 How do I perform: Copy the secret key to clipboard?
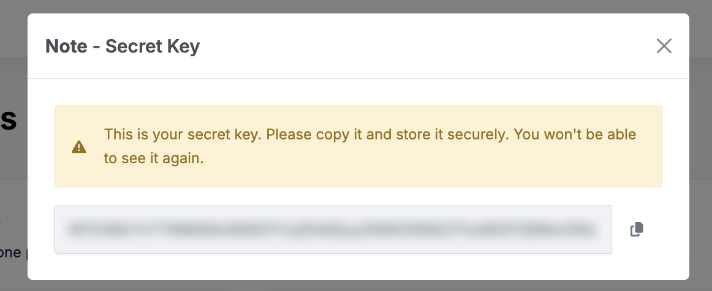click(x=637, y=229)
